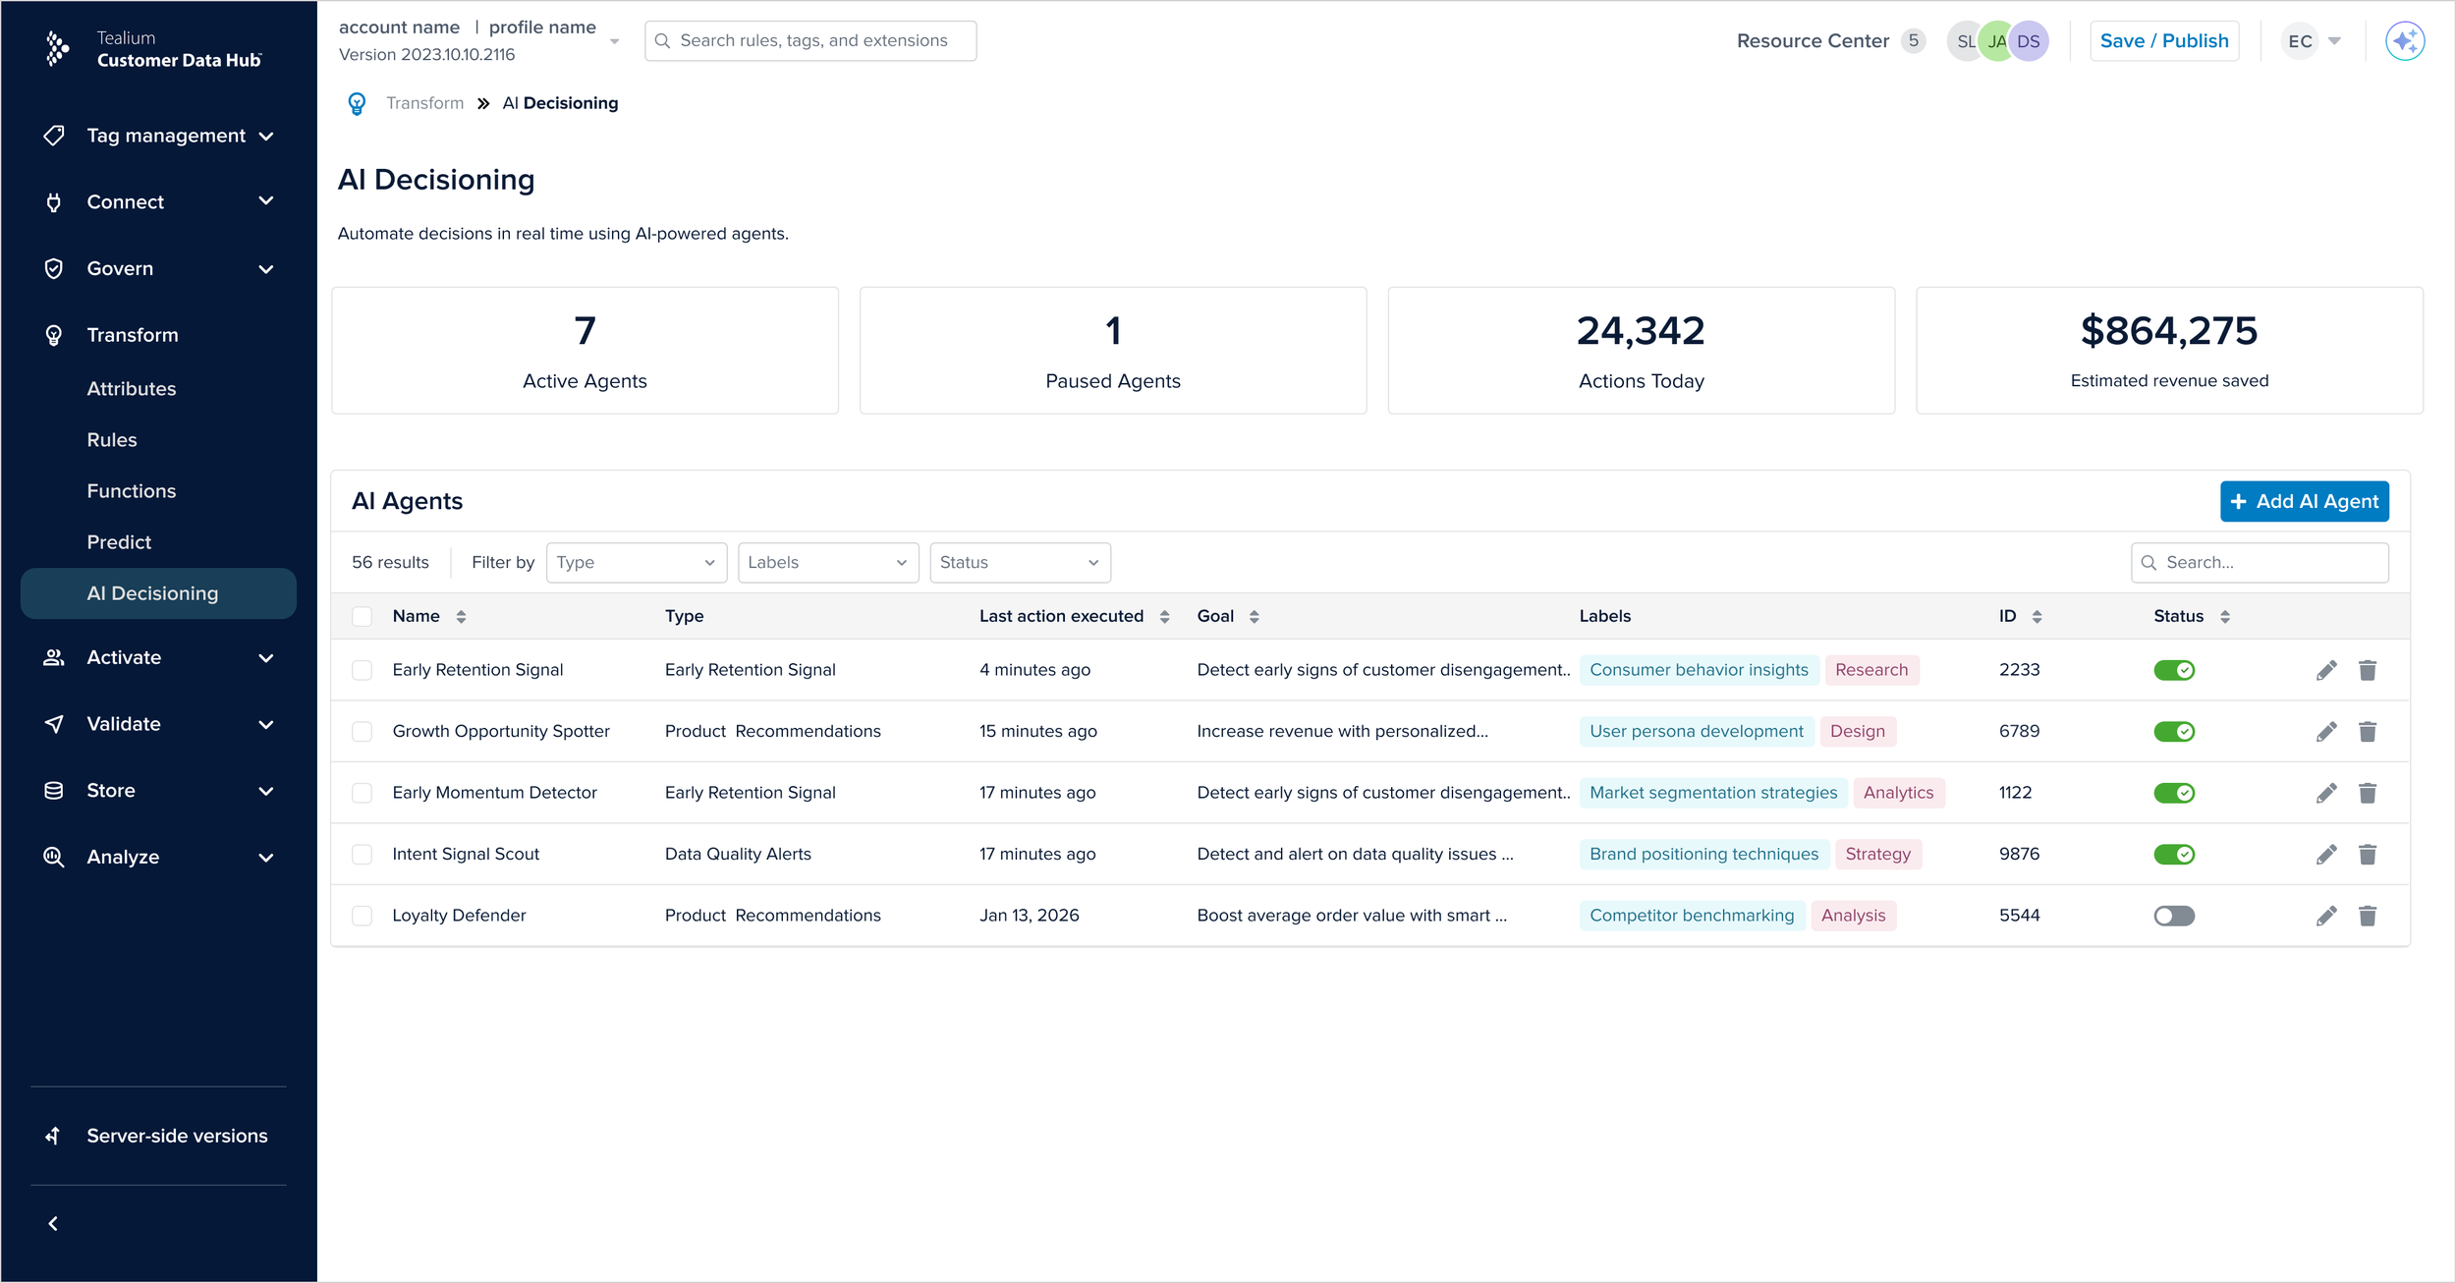Screen dimensions: 2456x1283
Task: Click edit pencil for Early Retention Signal
Action: click(2325, 670)
